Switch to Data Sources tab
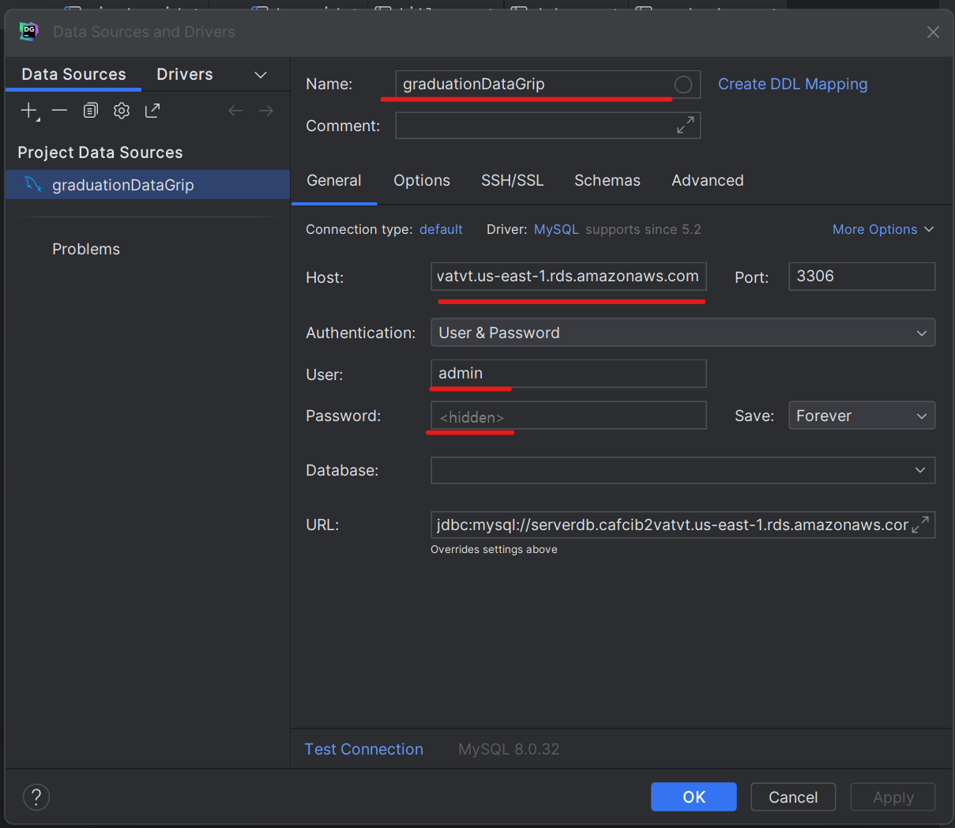The image size is (955, 828). tap(73, 74)
